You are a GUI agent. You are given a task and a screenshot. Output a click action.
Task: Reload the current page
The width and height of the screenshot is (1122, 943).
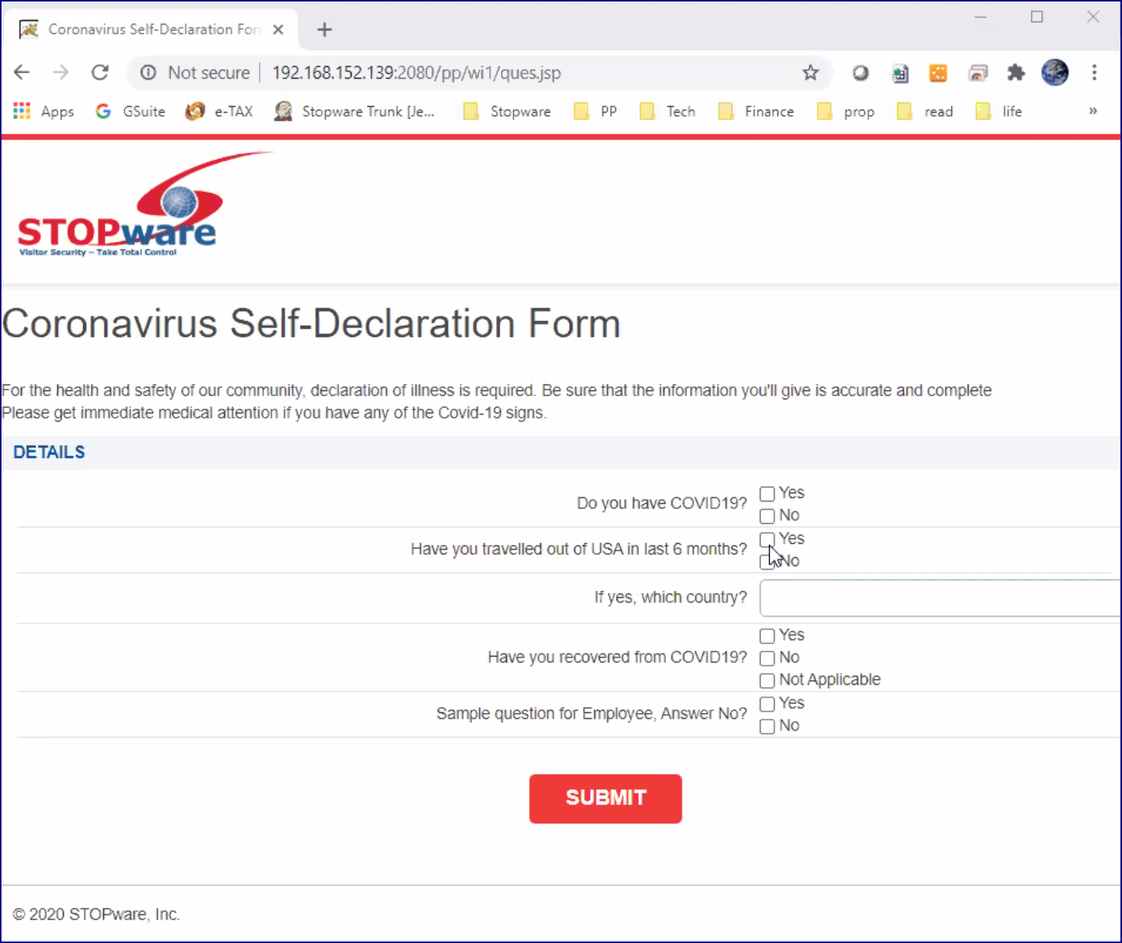pos(100,72)
